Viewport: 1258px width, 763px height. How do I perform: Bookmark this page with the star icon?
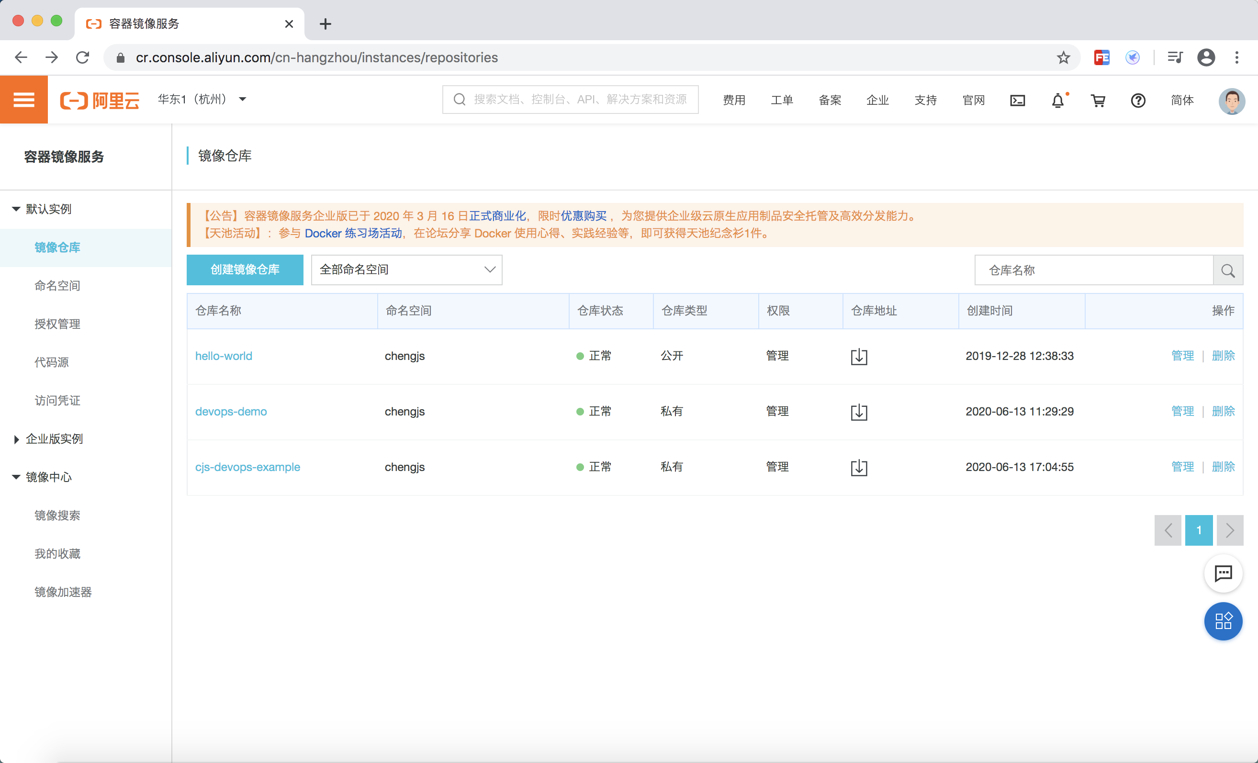(x=1064, y=57)
